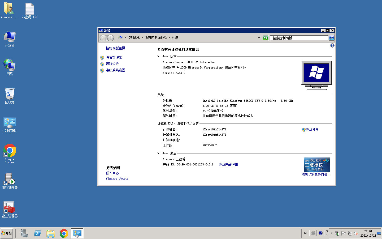Open 操作中心 Action Center link
Image resolution: width=382 pixels, height=239 pixels.
pyautogui.click(x=112, y=173)
